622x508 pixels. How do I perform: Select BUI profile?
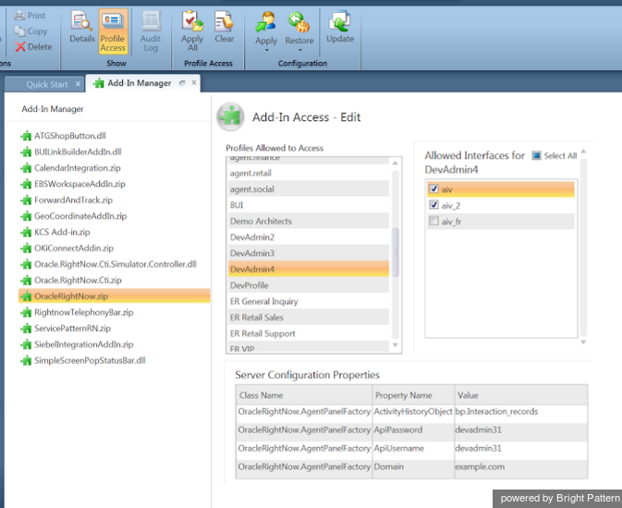coord(309,205)
